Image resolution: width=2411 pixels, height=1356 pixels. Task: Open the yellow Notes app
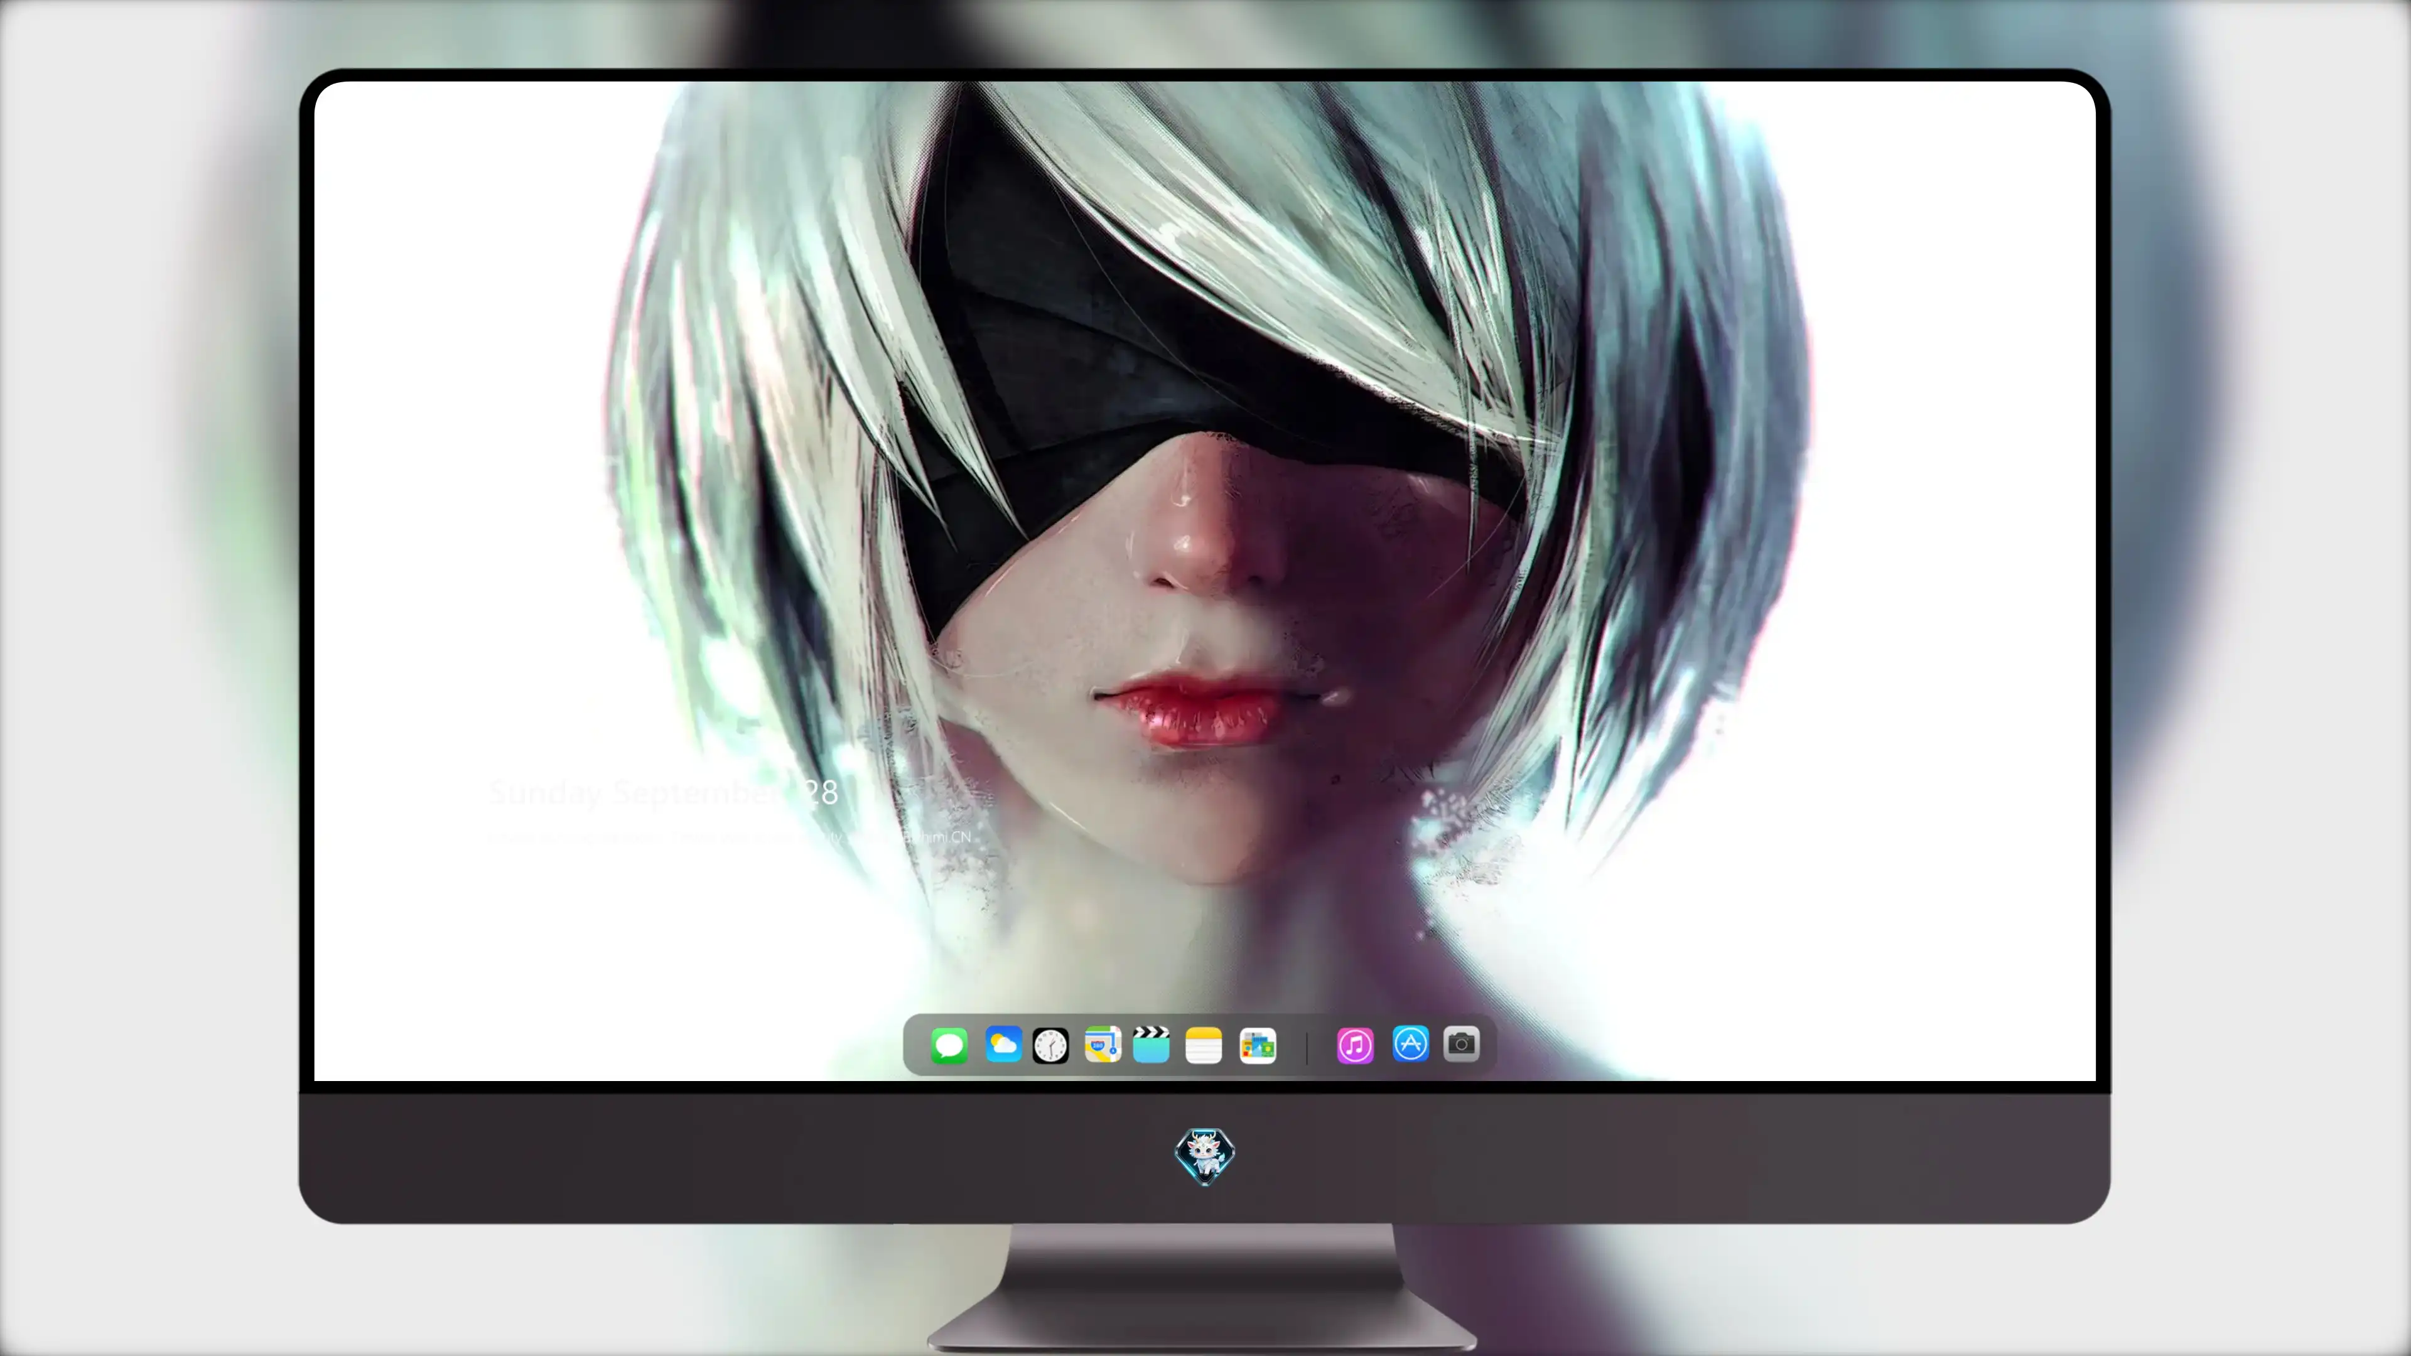coord(1204,1045)
